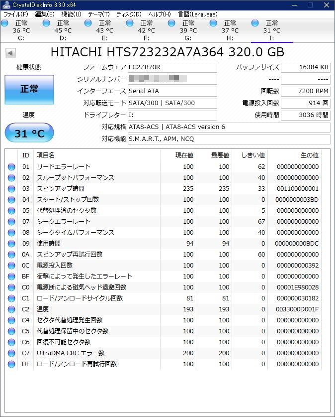335x417 pixels.
Task: Click status orb for スピンアップ時間 row
Action: pos(11,188)
